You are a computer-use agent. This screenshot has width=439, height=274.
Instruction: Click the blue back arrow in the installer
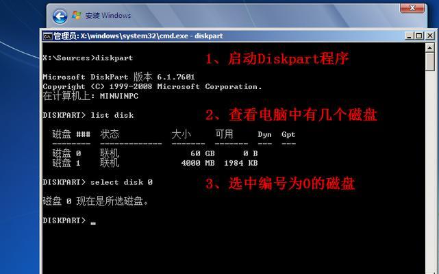pos(60,16)
